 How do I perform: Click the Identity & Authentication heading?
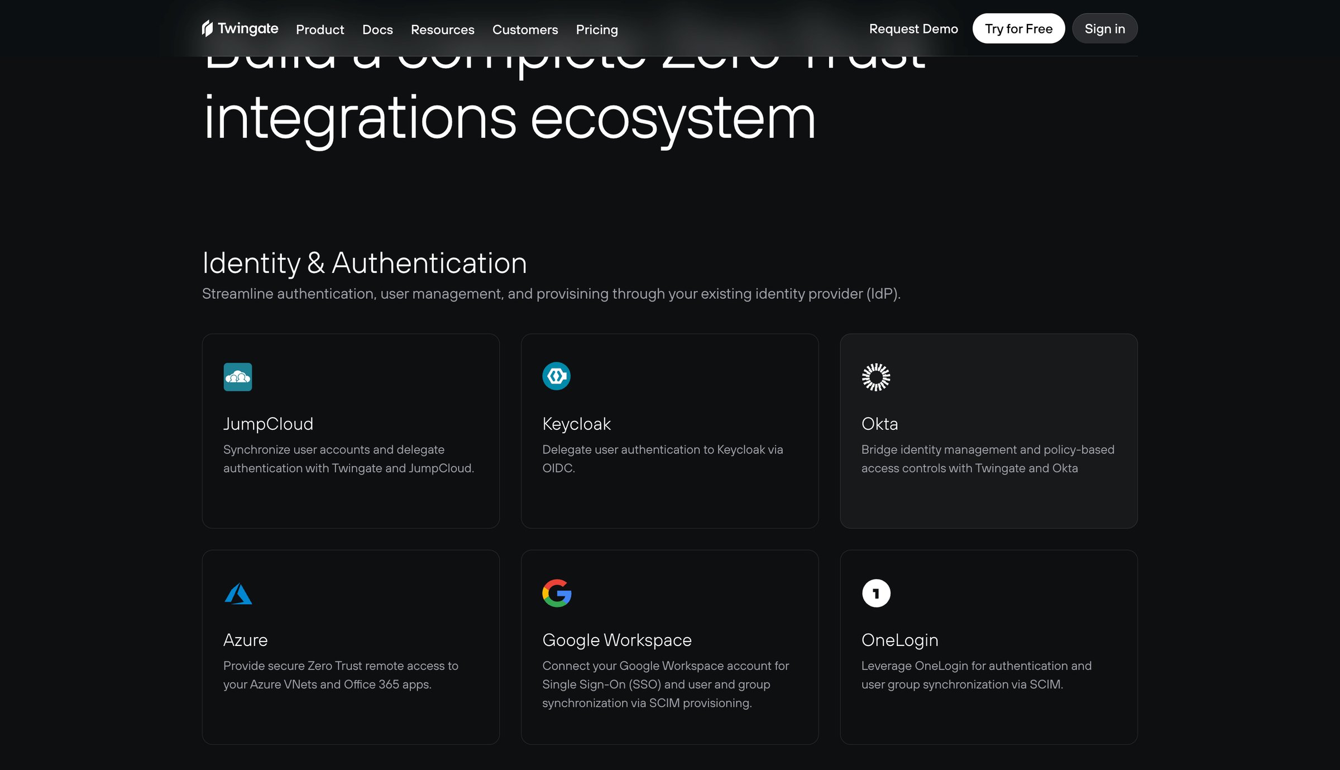365,263
